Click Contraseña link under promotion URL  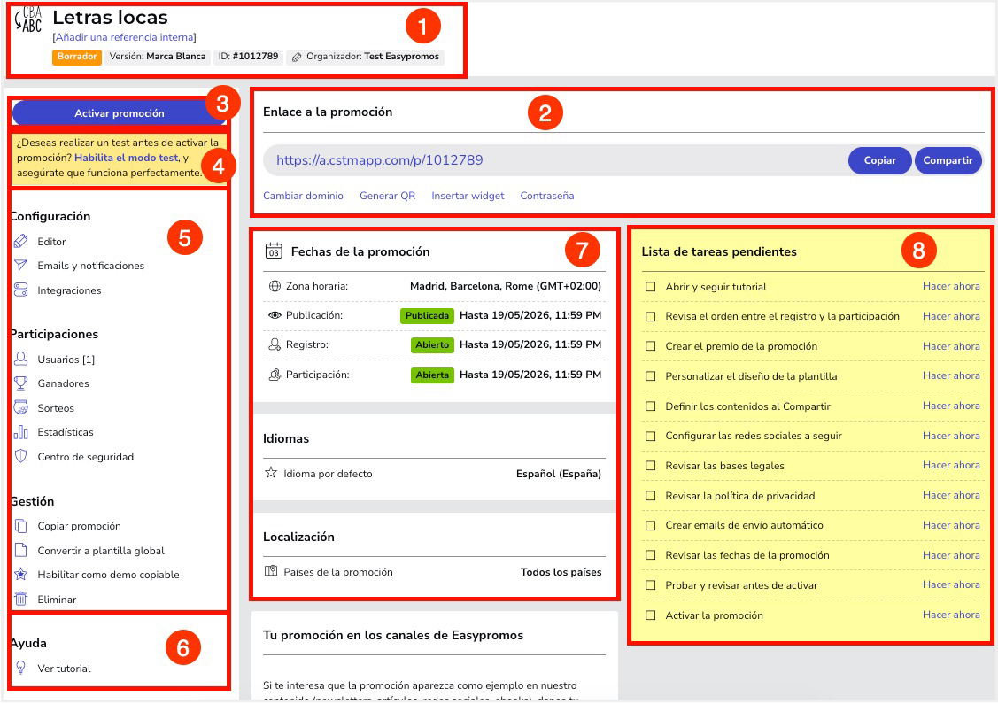tap(547, 196)
